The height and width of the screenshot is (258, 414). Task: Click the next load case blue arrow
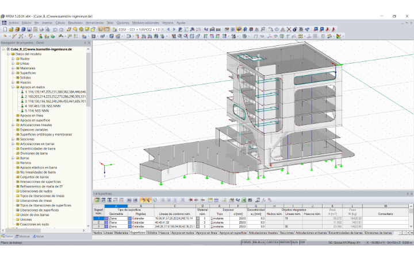pos(174,29)
